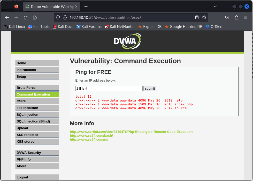Open the Kali Forums bookmark
The height and width of the screenshot is (181, 253).
(89, 27)
